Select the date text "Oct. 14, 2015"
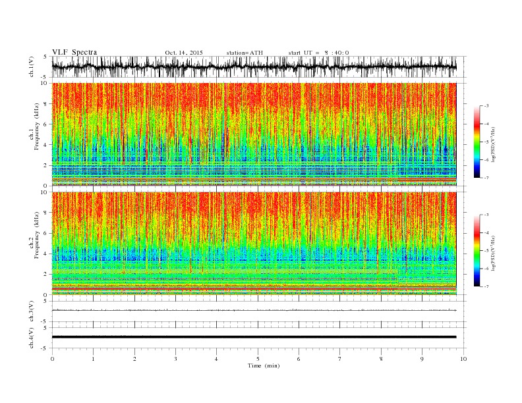 (184, 53)
